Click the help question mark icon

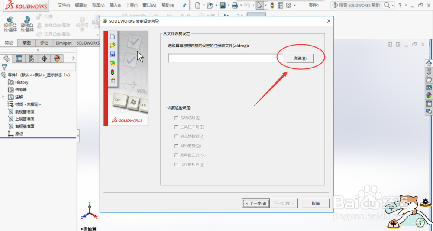400,5
